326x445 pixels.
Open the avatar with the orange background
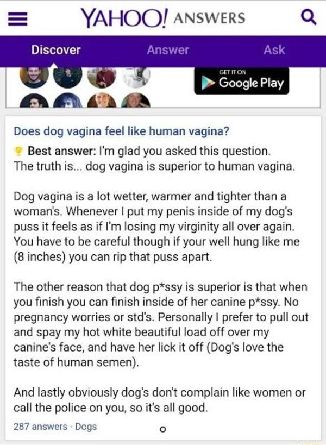(x=102, y=100)
